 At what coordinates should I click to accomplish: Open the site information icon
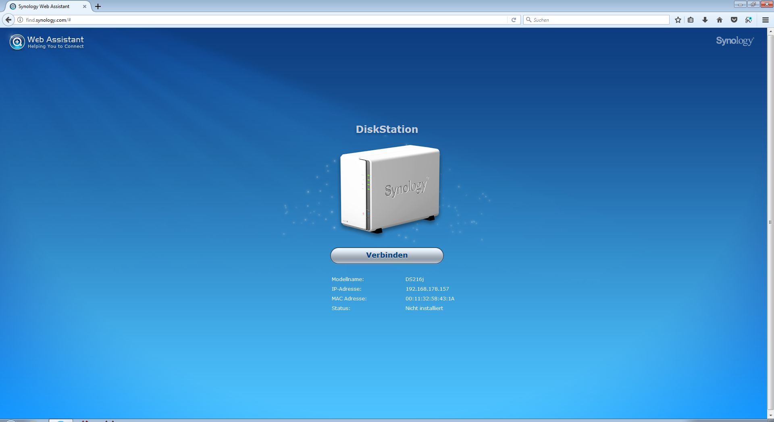coord(20,20)
